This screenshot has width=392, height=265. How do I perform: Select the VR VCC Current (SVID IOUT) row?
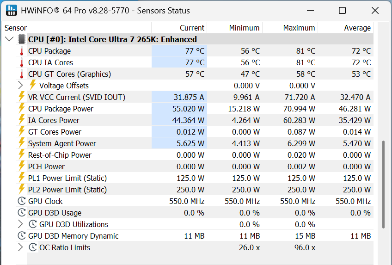click(x=77, y=97)
